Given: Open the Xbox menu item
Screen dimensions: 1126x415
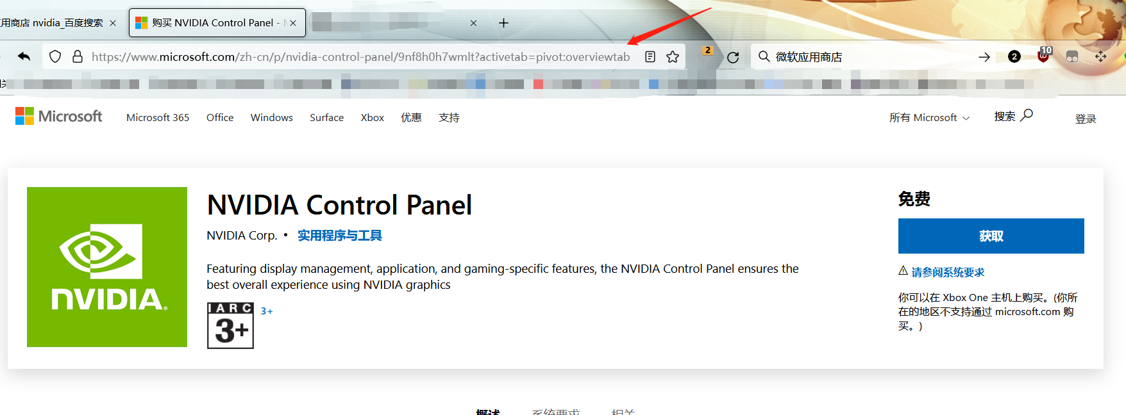Looking at the screenshot, I should pos(372,118).
